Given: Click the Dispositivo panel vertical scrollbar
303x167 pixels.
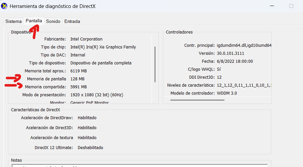Looking at the screenshot, I should coord(155,64).
